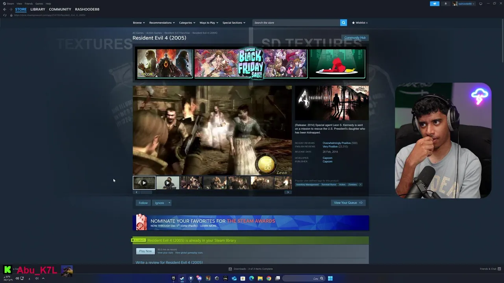Follow Resident Evil 4

coord(143,203)
